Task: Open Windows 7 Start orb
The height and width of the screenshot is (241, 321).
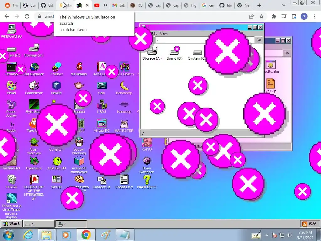Action: tap(8, 235)
